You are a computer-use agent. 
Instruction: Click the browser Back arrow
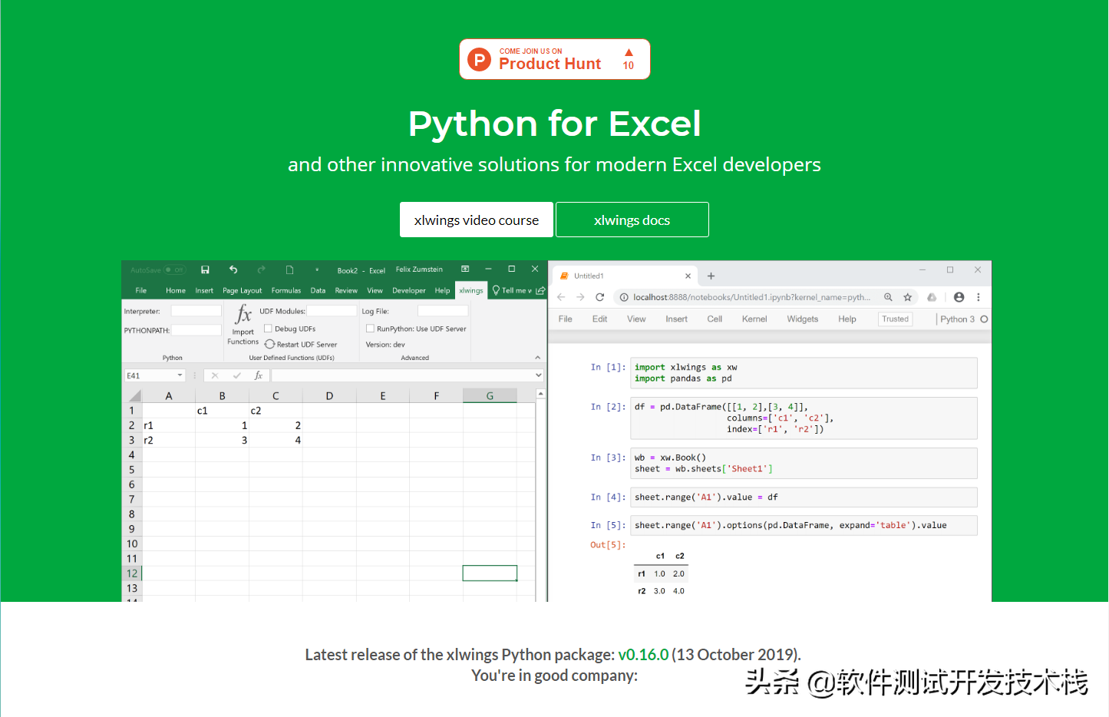(561, 297)
